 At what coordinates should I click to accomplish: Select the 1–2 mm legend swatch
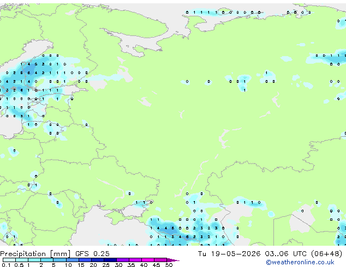(x=34, y=260)
